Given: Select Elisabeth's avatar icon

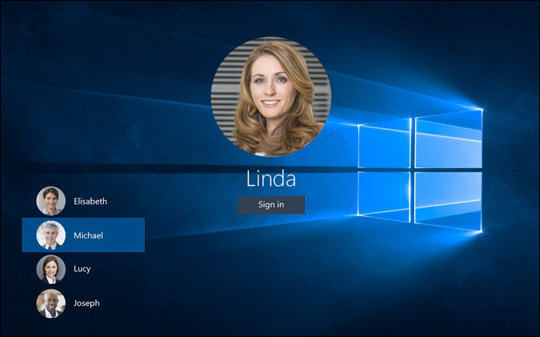Looking at the screenshot, I should (51, 201).
